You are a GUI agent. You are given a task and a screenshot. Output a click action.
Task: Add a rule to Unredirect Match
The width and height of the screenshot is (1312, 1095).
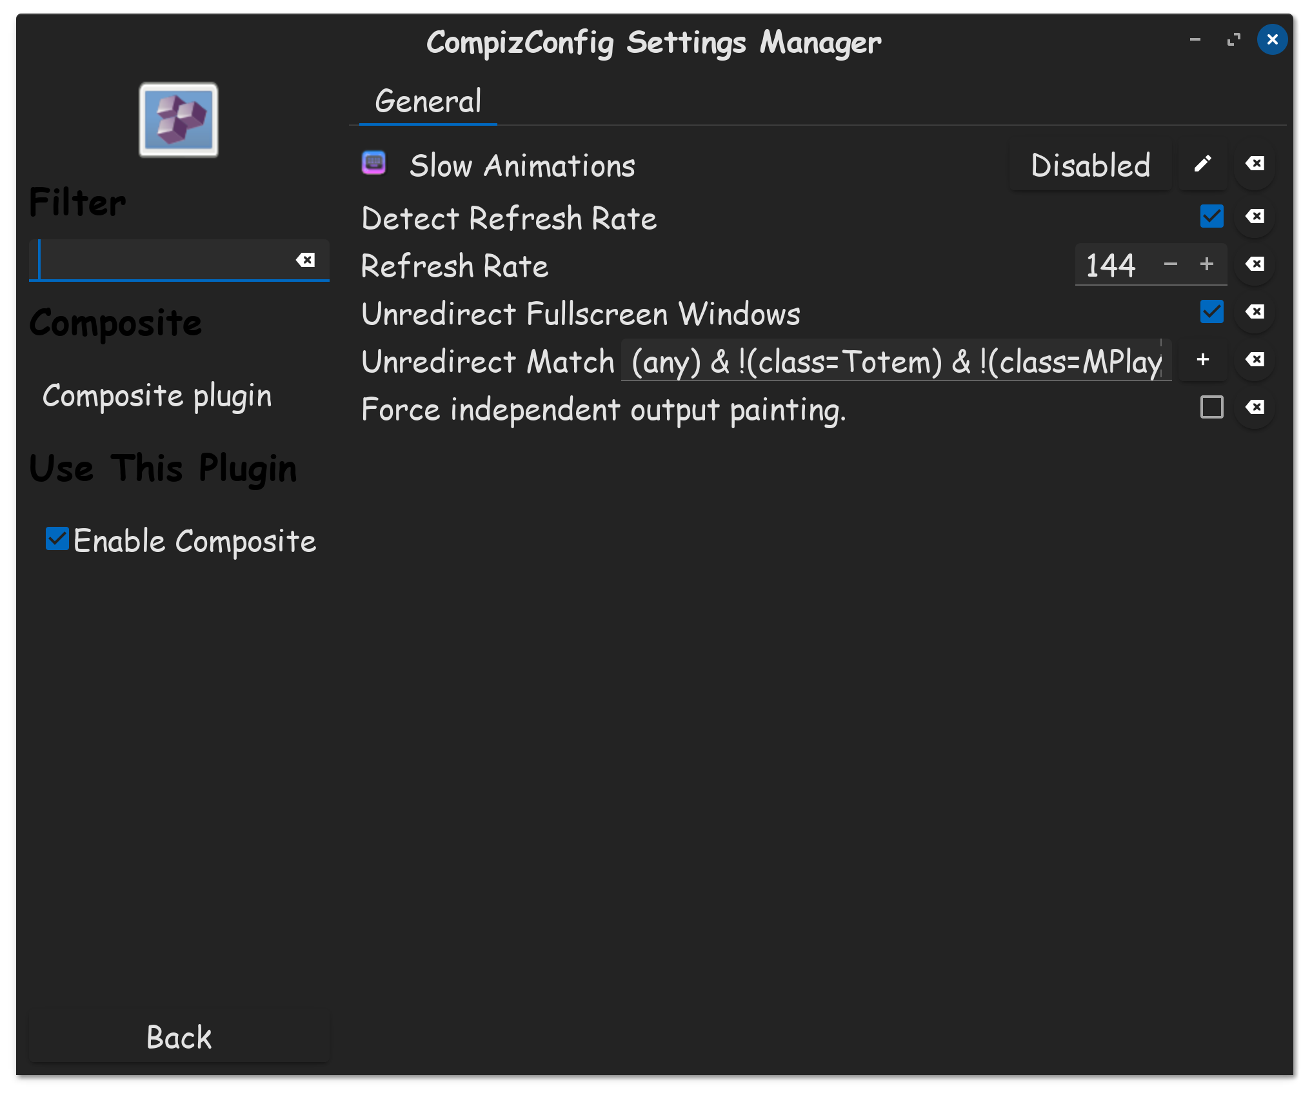pyautogui.click(x=1202, y=360)
